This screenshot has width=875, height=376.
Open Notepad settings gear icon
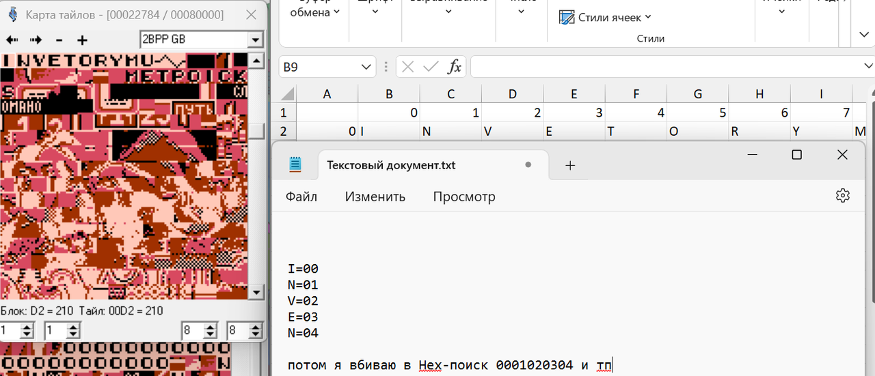[x=843, y=196]
